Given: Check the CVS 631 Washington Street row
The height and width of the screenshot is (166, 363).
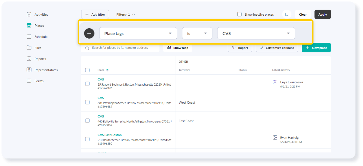Looking at the screenshot, I should pos(88,102).
